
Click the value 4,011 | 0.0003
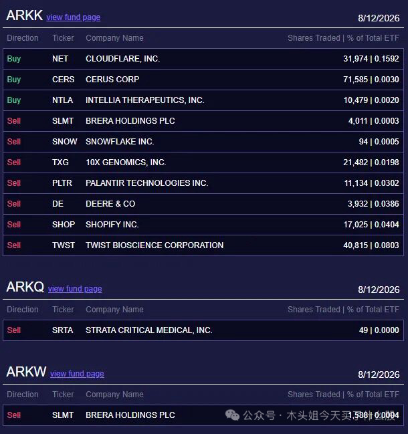(374, 121)
